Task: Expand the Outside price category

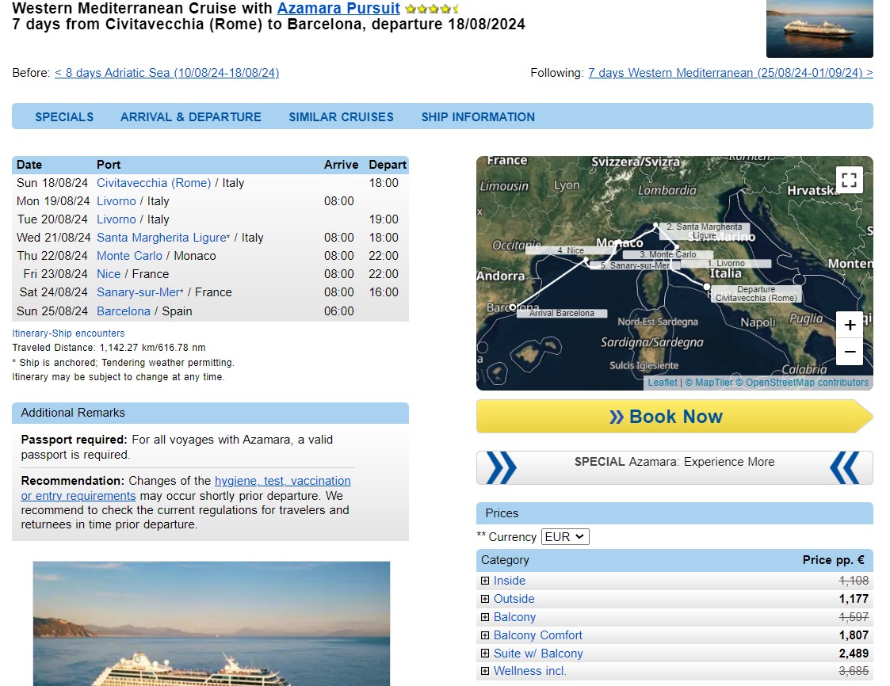Action: coord(485,599)
